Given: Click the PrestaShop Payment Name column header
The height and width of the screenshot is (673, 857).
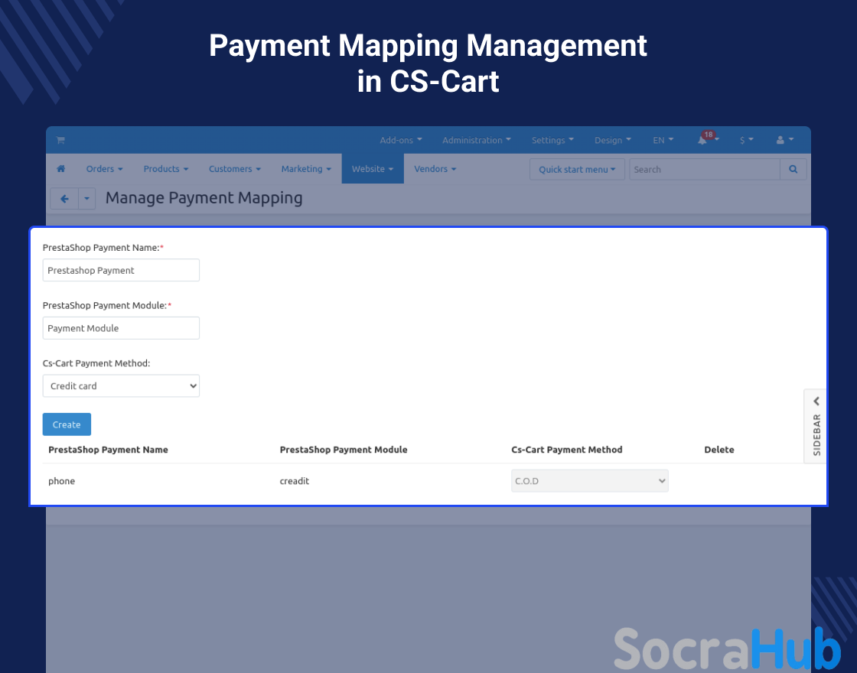Looking at the screenshot, I should (108, 450).
